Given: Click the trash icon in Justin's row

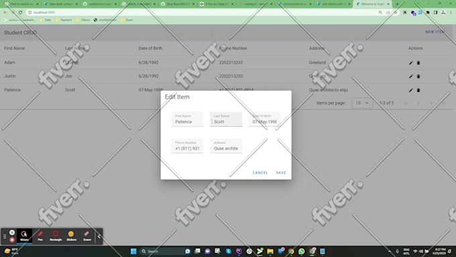Looking at the screenshot, I should 418,76.
